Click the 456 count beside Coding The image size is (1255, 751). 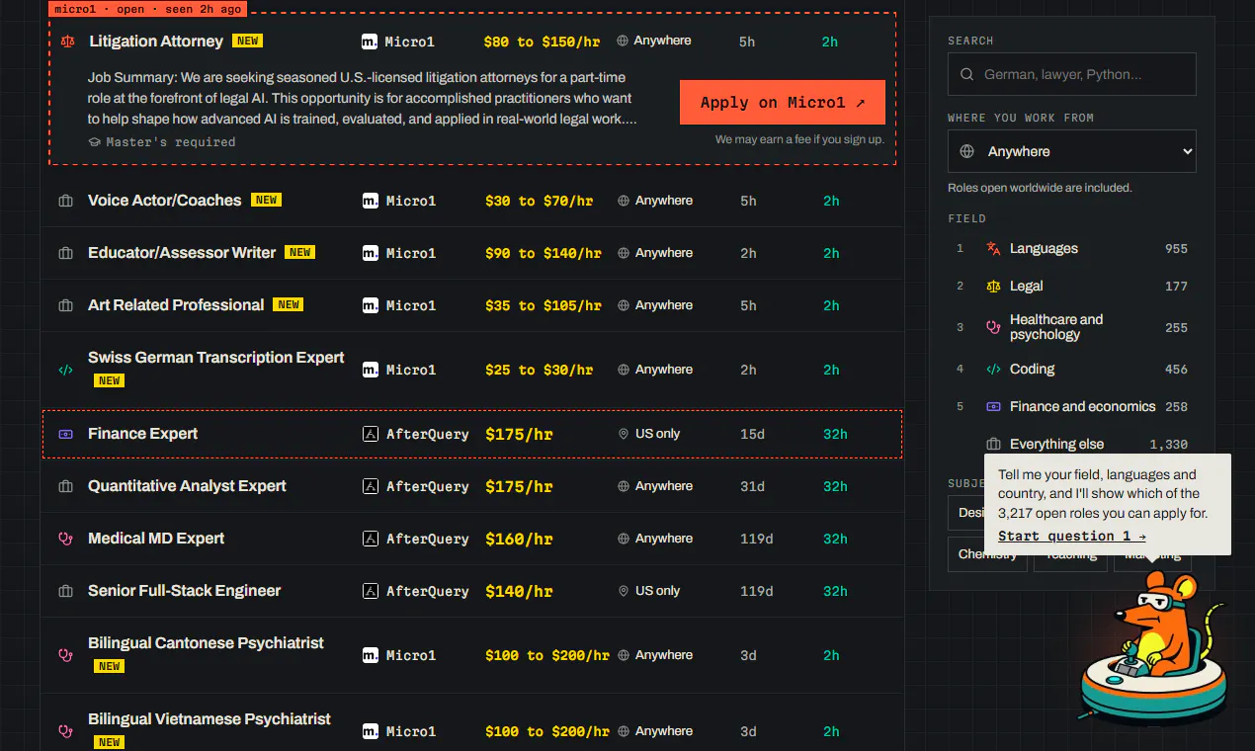[1176, 370]
